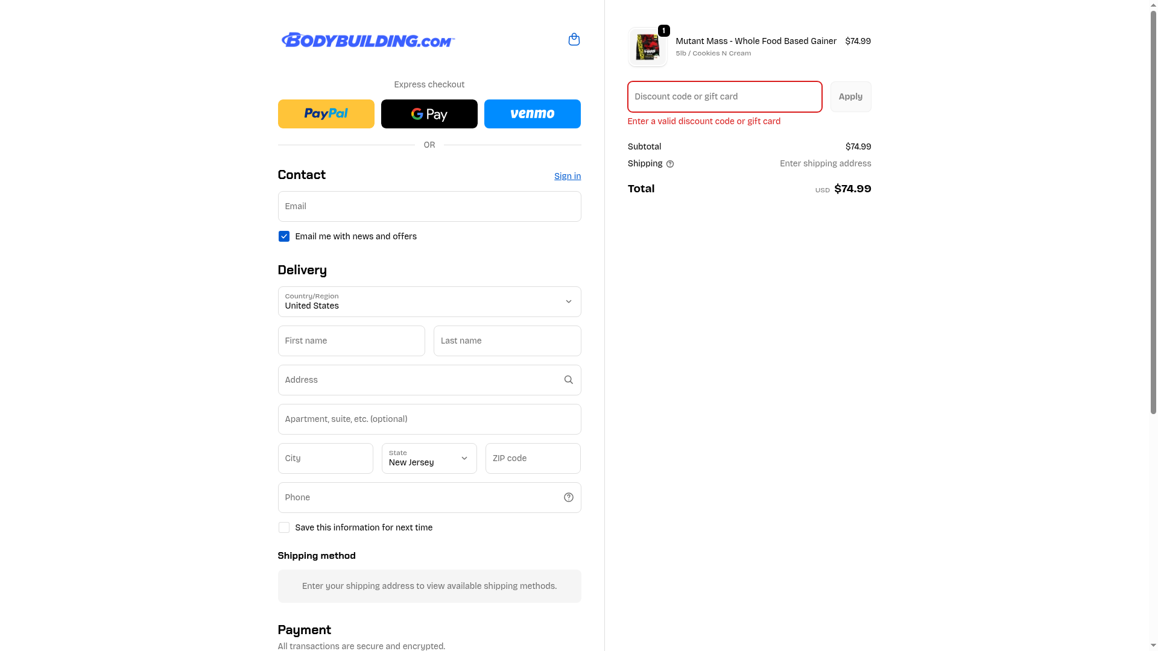1158x651 pixels.
Task: Click the Email input field
Action: tap(429, 206)
